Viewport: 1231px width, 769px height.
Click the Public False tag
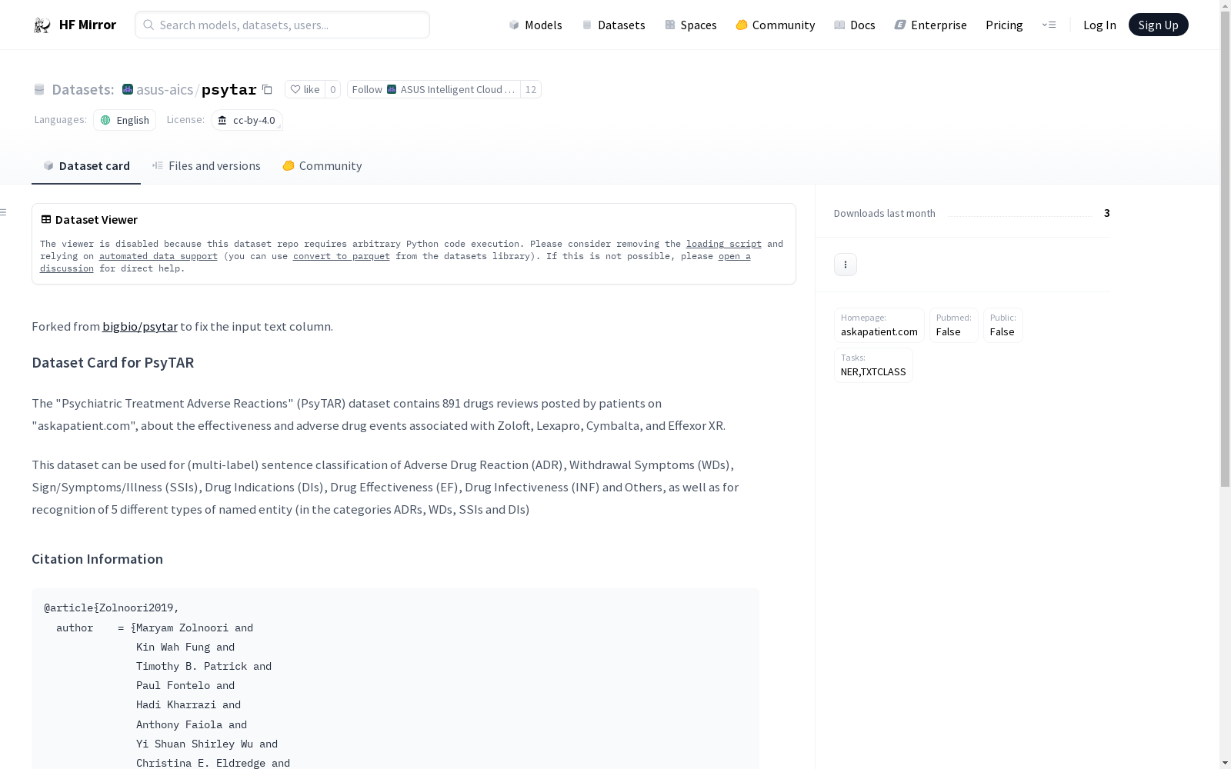pyautogui.click(x=1002, y=325)
